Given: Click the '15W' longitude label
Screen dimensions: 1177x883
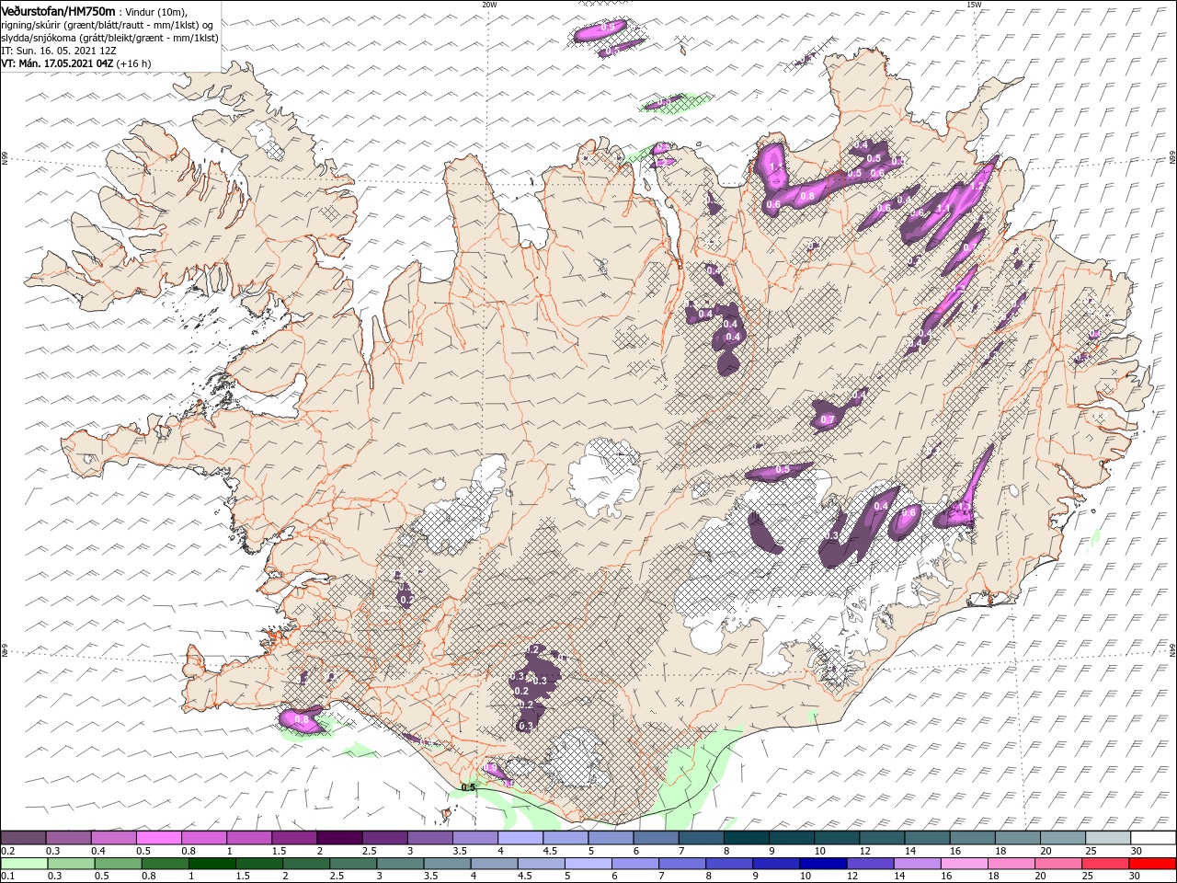Looking at the screenshot, I should (x=974, y=5).
